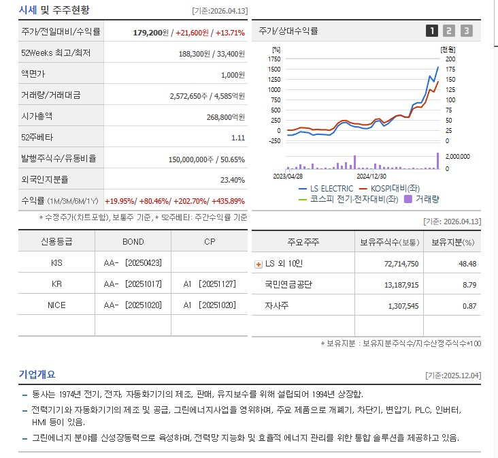The width and height of the screenshot is (498, 458).
Task: Click the LS ELECTRIC blue legend marker
Action: tap(303, 189)
